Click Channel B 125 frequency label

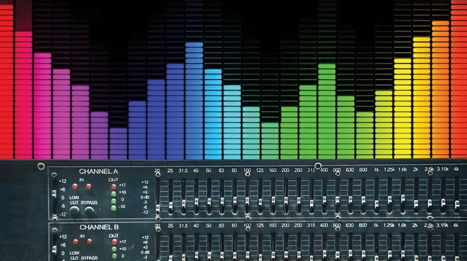point(260,226)
